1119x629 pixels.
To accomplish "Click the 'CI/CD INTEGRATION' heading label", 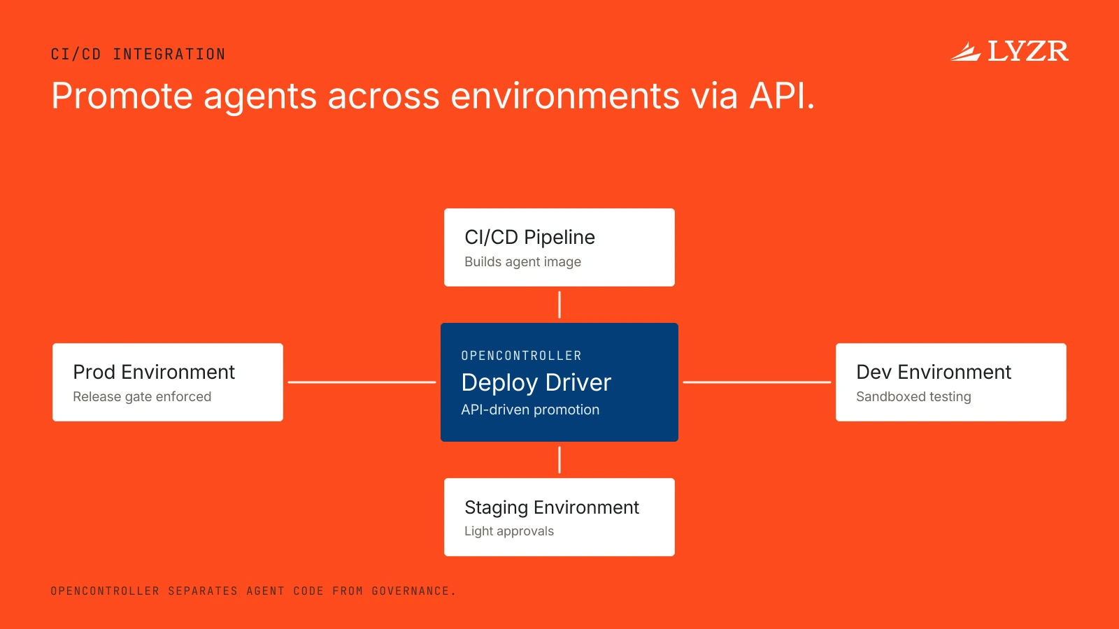I will point(138,55).
